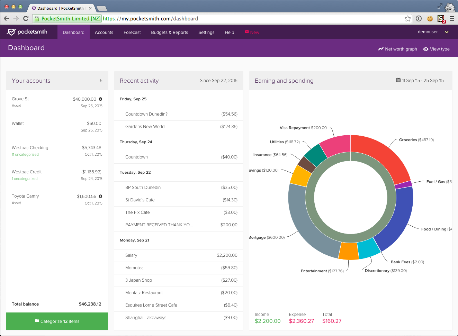
Task: Close the Dashboard | PocketSmith browser tab
Action: [x=90, y=8]
